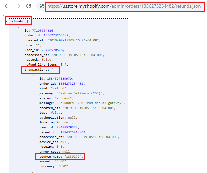Go back to the previous page
Screen dimensions: 207x173
[7, 6]
